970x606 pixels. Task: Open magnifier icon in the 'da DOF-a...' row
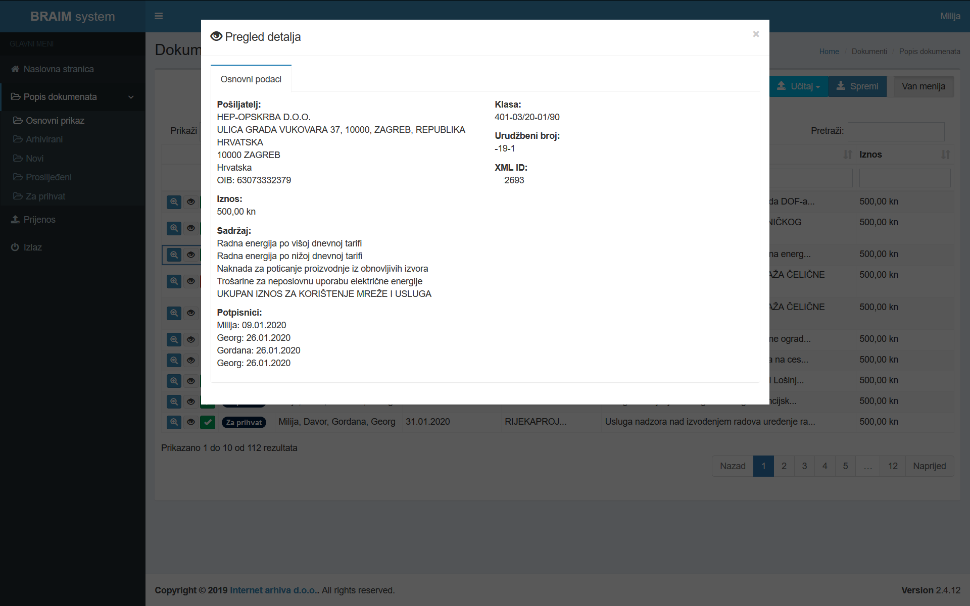174,202
